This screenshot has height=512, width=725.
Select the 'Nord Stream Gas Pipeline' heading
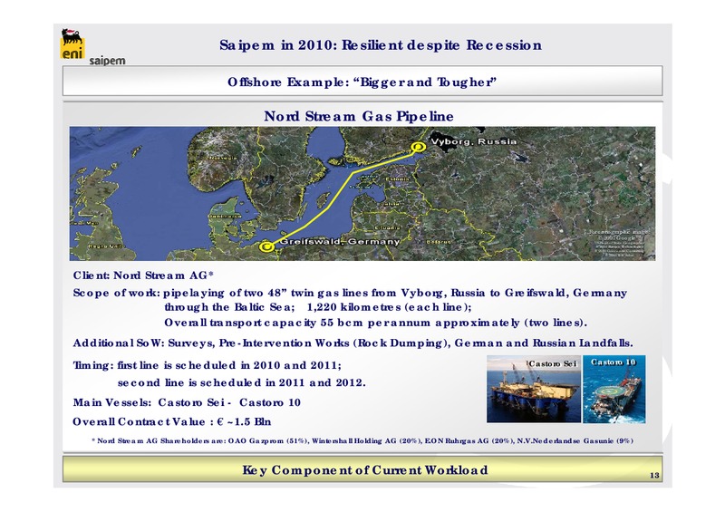point(358,116)
